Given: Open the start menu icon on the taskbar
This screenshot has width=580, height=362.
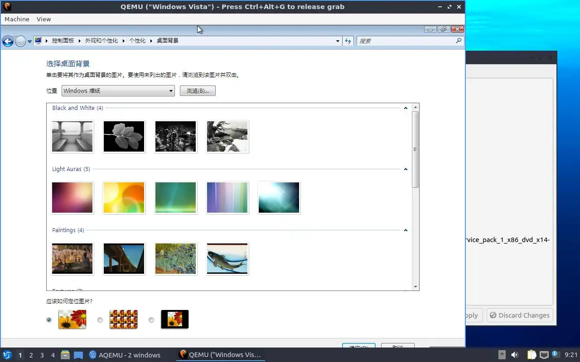Looking at the screenshot, I should pyautogui.click(x=7, y=355).
